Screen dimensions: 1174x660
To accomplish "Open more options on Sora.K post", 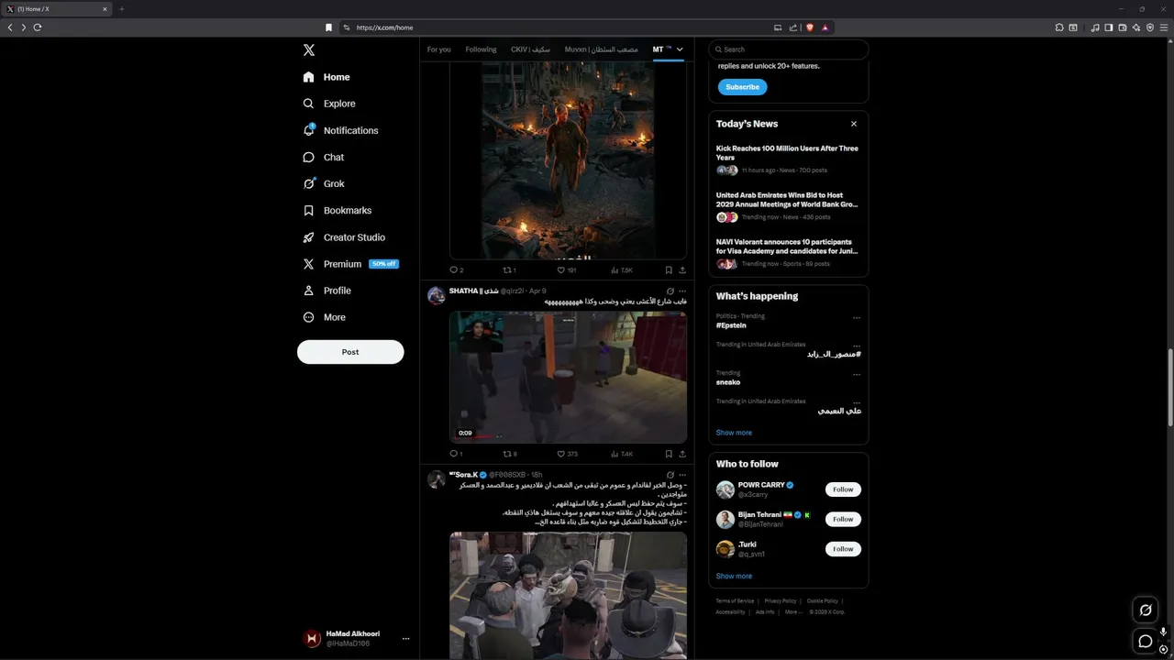I will tap(682, 475).
